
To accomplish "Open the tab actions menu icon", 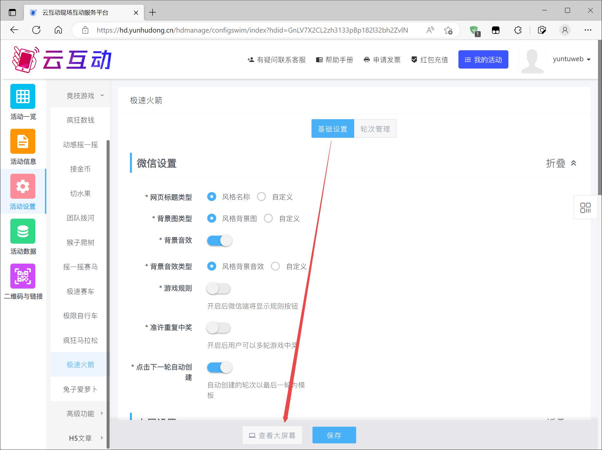I will tap(12, 13).
